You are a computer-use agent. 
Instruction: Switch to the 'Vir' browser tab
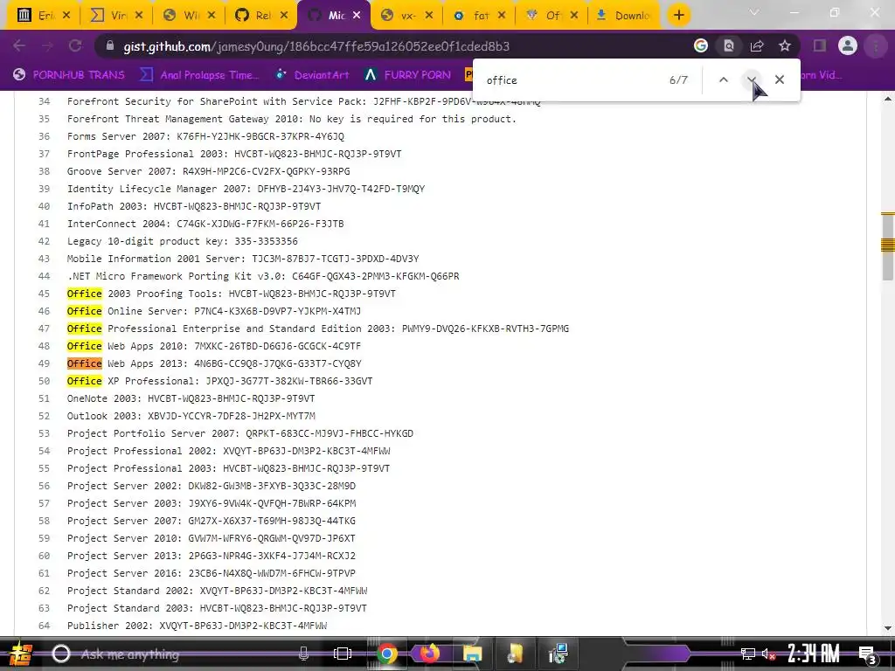(117, 16)
